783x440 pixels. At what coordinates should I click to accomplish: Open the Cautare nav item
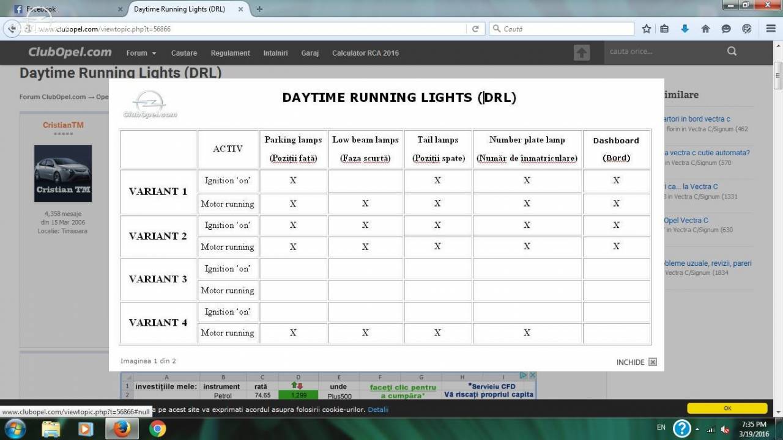point(184,53)
